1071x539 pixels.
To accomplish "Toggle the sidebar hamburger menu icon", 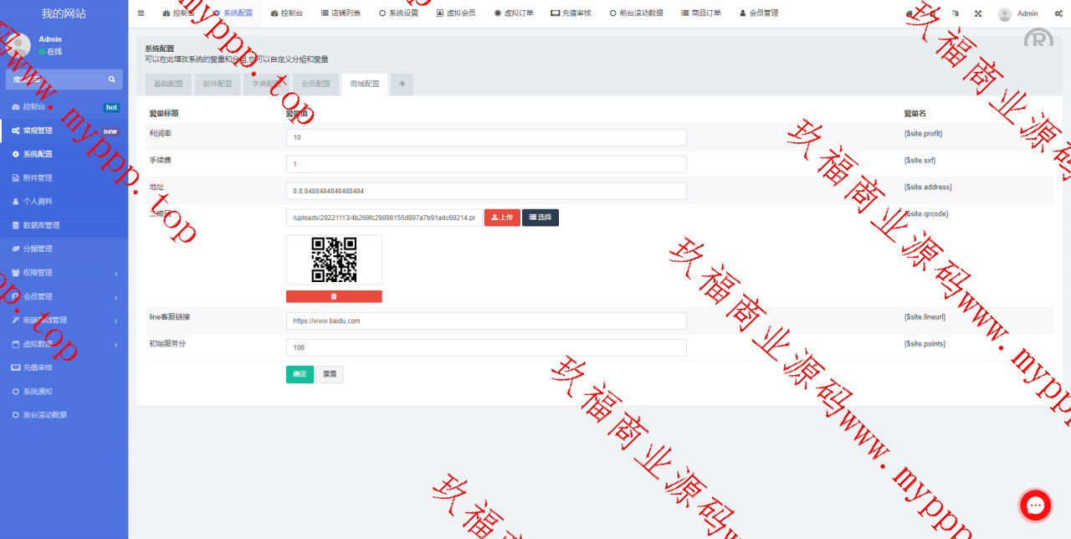I will click(x=141, y=13).
